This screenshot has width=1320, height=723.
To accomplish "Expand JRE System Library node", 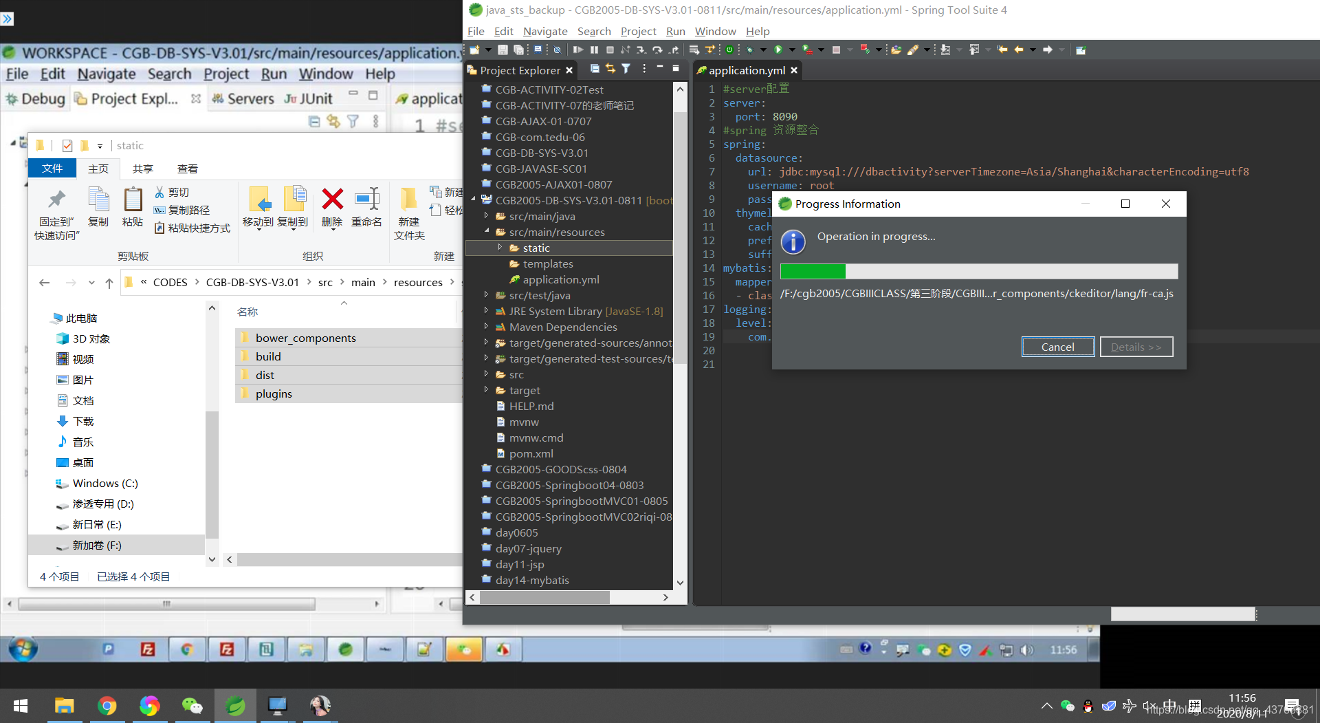I will point(486,311).
